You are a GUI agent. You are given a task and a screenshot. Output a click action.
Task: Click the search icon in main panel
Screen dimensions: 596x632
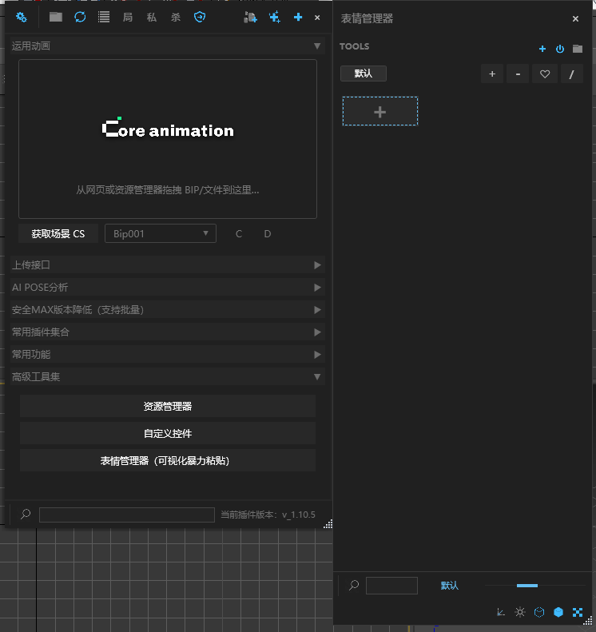click(26, 514)
